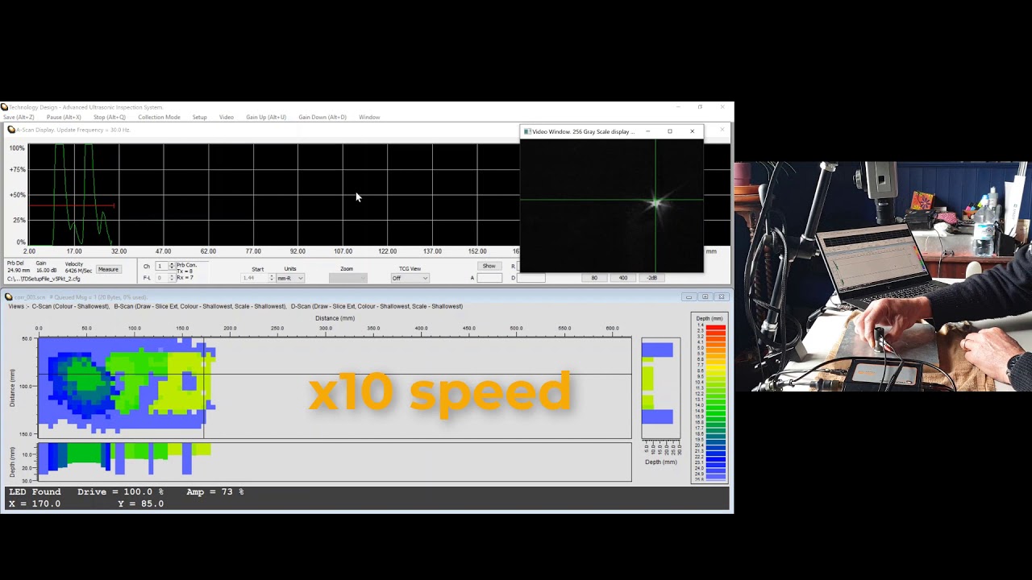The width and height of the screenshot is (1032, 580).
Task: Click the 80 button
Action: pos(594,278)
